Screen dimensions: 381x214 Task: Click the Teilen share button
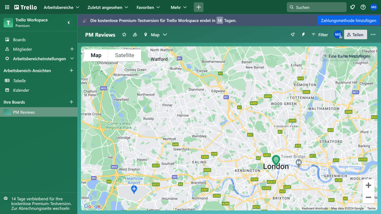[355, 35]
